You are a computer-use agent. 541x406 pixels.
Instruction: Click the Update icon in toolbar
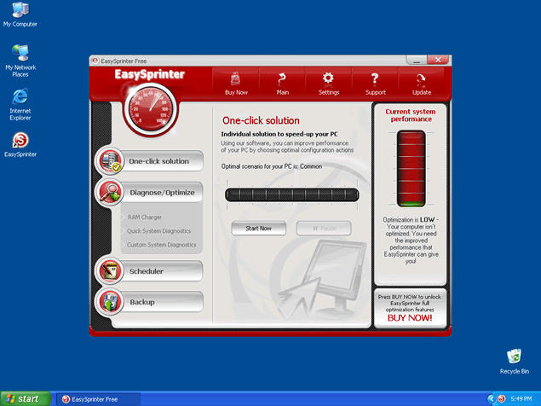[421, 82]
